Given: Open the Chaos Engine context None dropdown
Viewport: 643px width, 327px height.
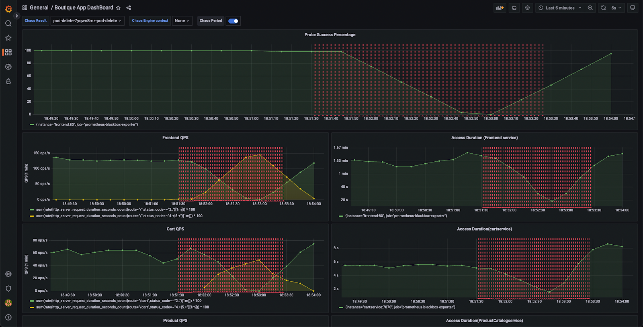Looking at the screenshot, I should [x=182, y=21].
